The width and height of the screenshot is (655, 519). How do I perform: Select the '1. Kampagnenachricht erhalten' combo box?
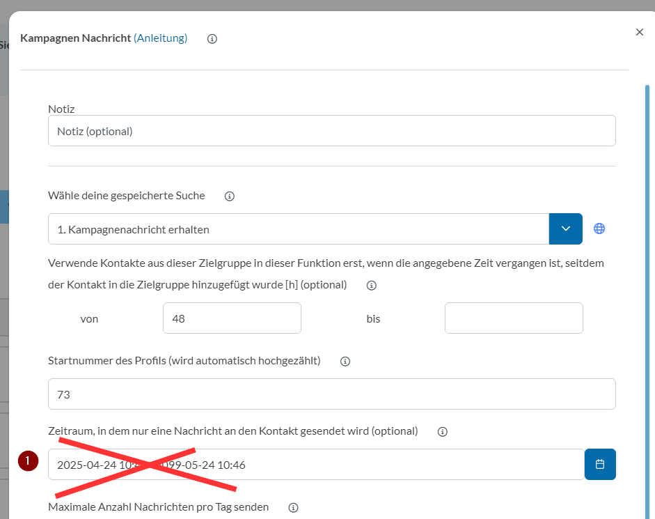pyautogui.click(x=298, y=229)
